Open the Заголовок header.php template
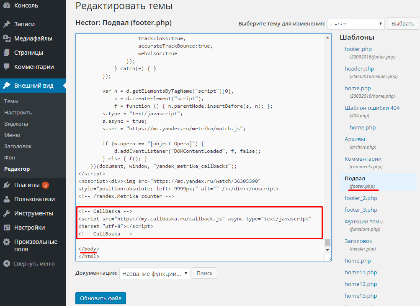This screenshot has width=420, height=306. click(358, 241)
